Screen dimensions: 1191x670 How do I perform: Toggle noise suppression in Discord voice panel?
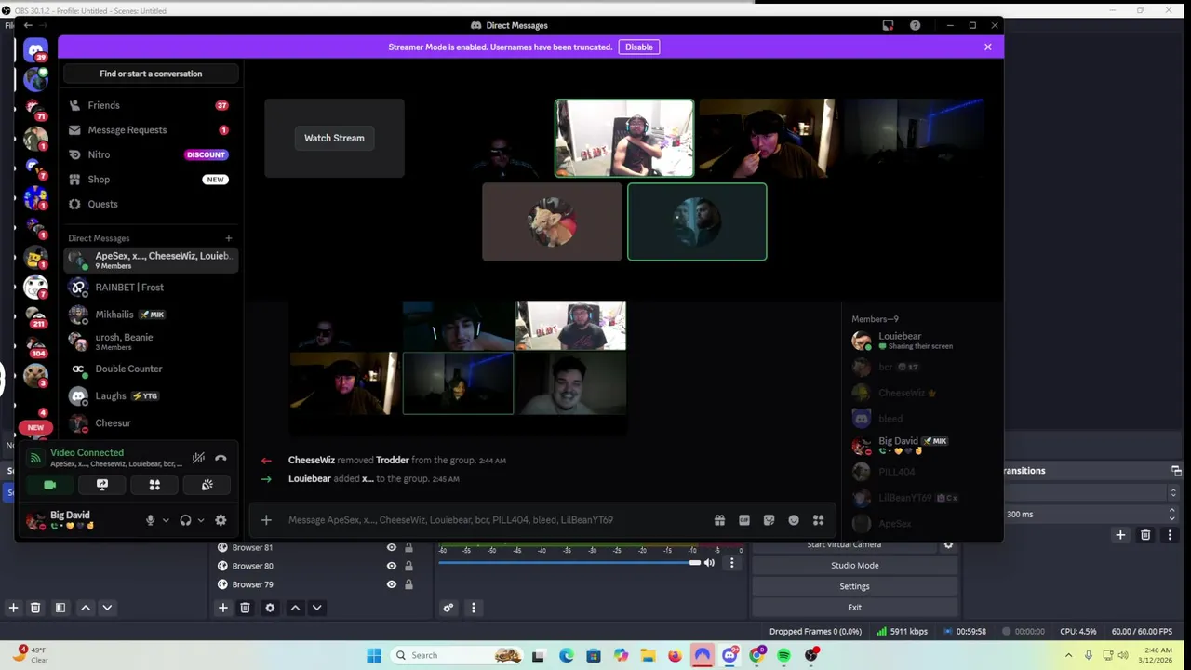(198, 458)
